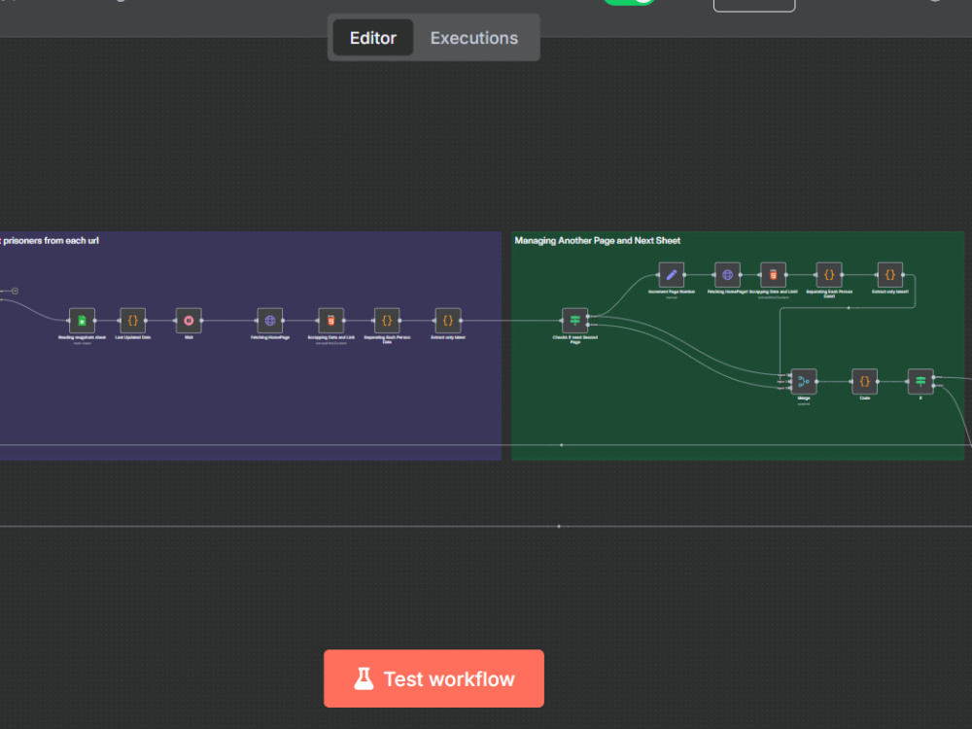This screenshot has width=972, height=729.
Task: Open the Fetching HomePage1 globe node
Action: tap(727, 275)
